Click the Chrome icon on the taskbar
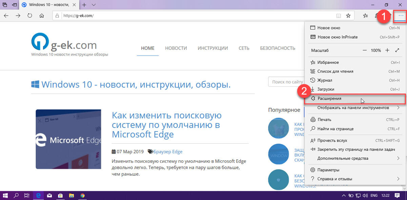The image size is (407, 200). (82, 195)
